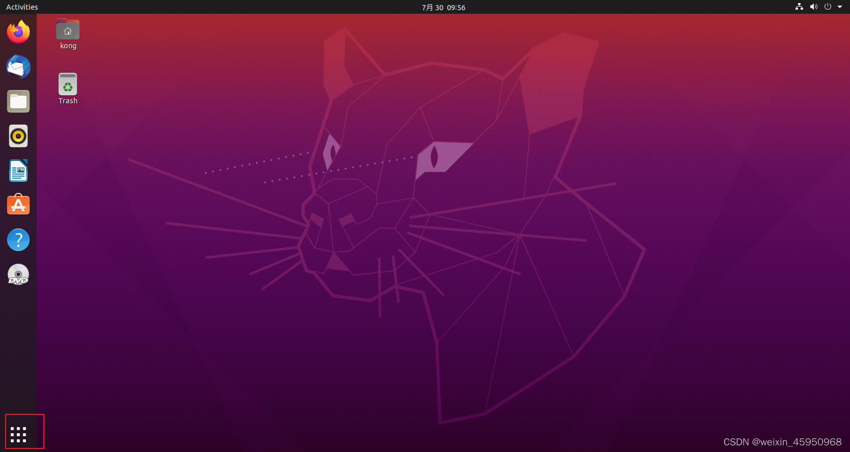Click the volume speaker icon
Image resolution: width=850 pixels, height=452 pixels.
click(813, 7)
